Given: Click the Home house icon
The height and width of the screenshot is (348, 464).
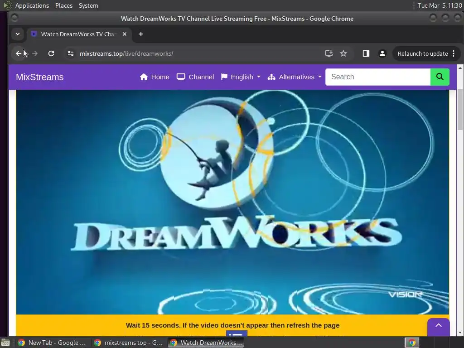Looking at the screenshot, I should coord(144,77).
